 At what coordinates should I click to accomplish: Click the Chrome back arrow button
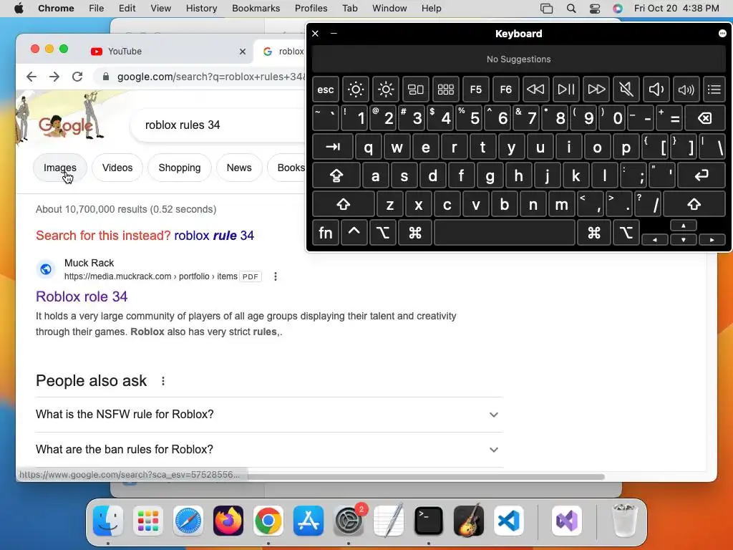coord(31,77)
